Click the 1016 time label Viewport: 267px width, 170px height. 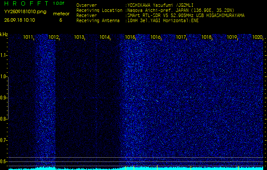(x=155, y=37)
